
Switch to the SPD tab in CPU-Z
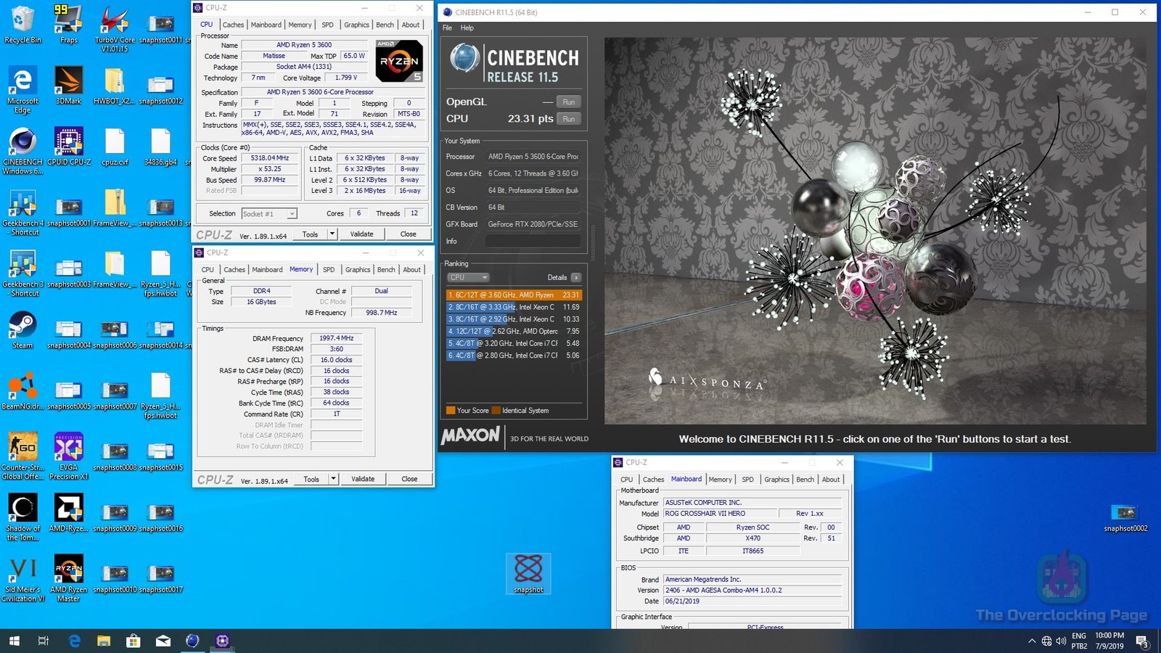pos(327,24)
